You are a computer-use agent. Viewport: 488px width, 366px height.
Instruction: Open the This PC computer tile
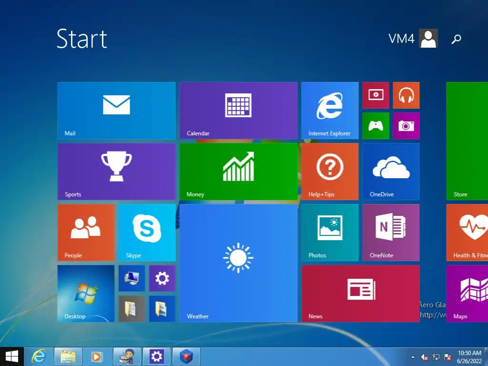pyautogui.click(x=132, y=278)
